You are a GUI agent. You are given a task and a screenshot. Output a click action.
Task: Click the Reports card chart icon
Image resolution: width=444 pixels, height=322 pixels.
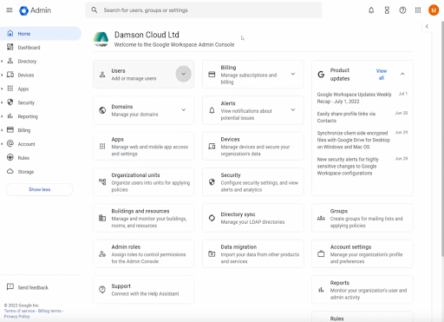pyautogui.click(x=321, y=289)
